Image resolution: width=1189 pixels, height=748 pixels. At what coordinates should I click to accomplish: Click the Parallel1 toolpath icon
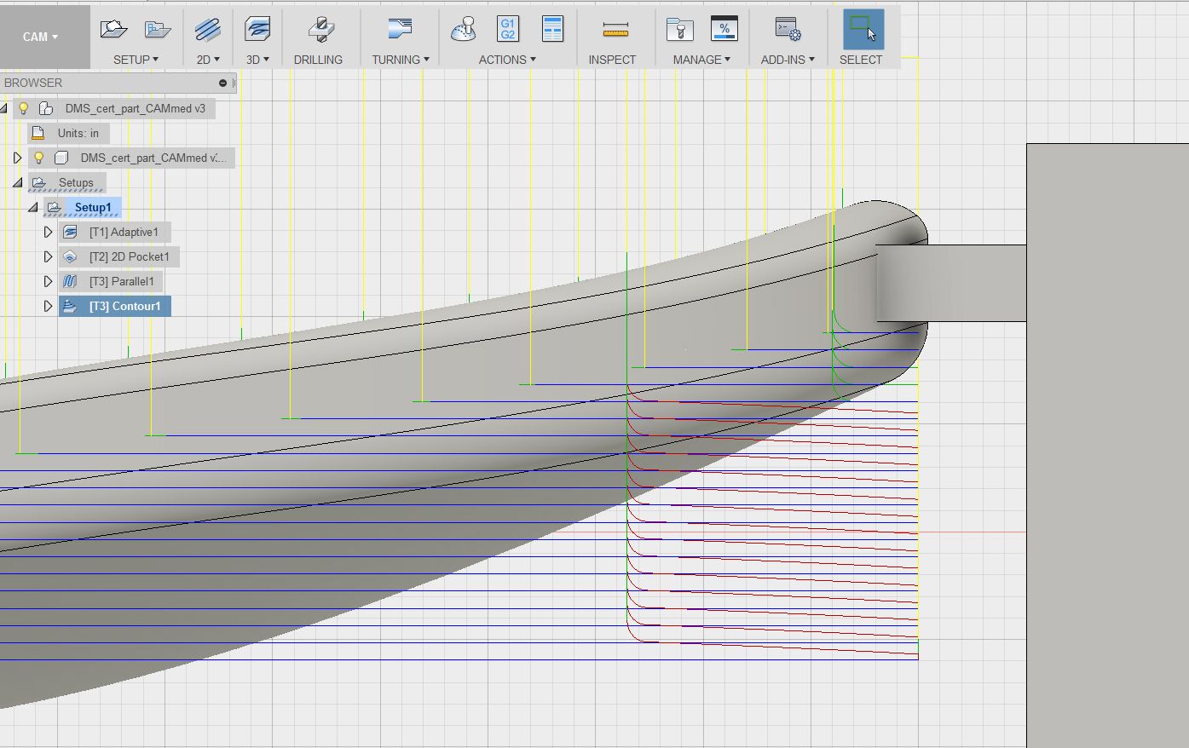click(70, 281)
